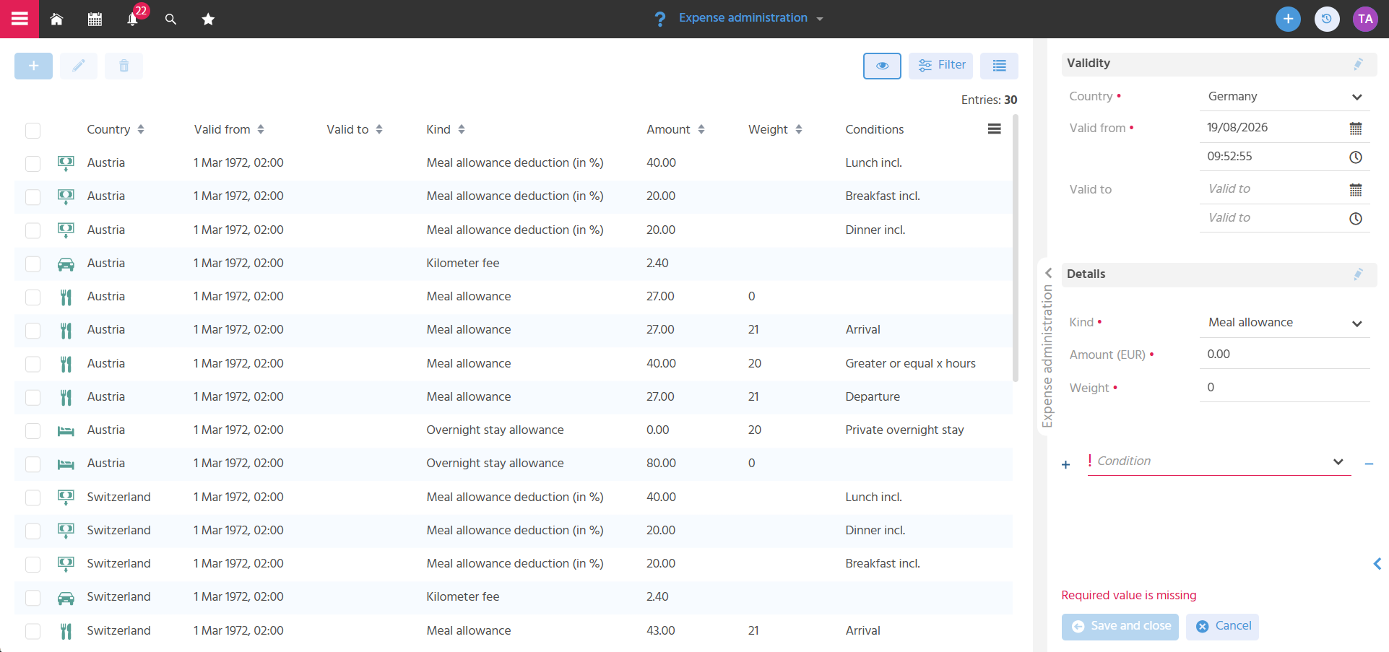Click the blue plus button in top bar
This screenshot has width=1389, height=652.
point(1288,19)
